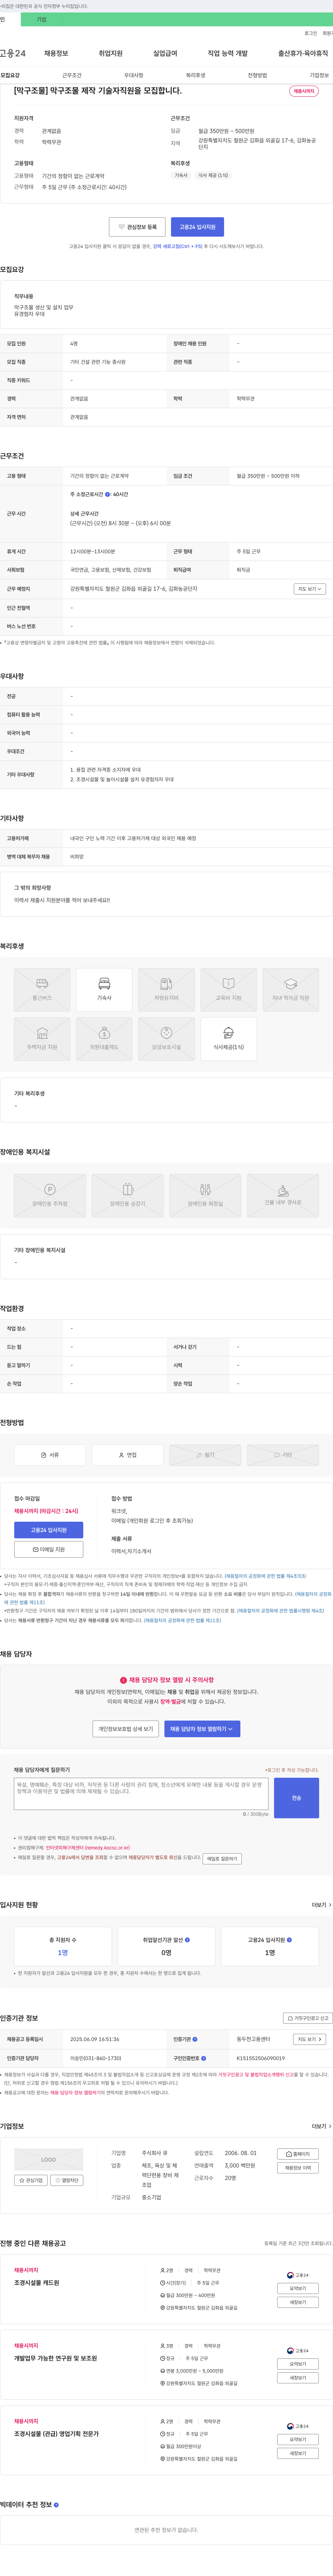This screenshot has height=2576, width=333.
Task: Click info icon next to 구인인증번호
Action: (x=203, y=2058)
